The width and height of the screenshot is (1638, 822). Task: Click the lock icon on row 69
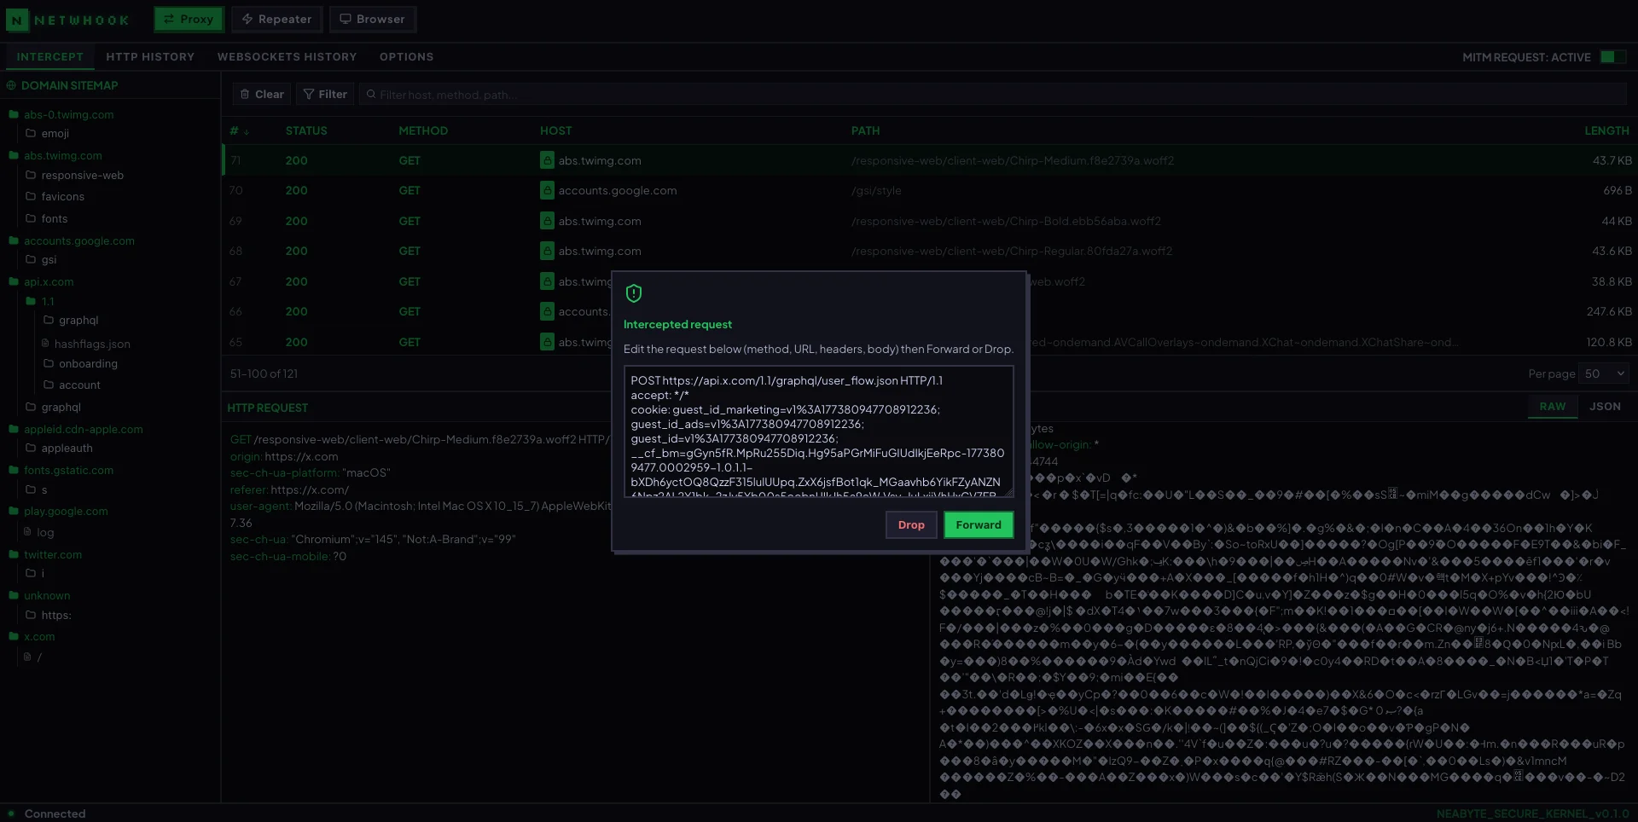pyautogui.click(x=547, y=221)
